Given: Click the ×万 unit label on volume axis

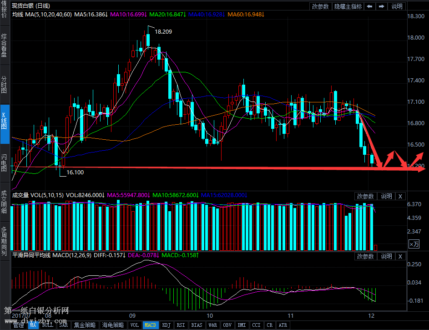Looking at the screenshot, I should click(414, 244).
